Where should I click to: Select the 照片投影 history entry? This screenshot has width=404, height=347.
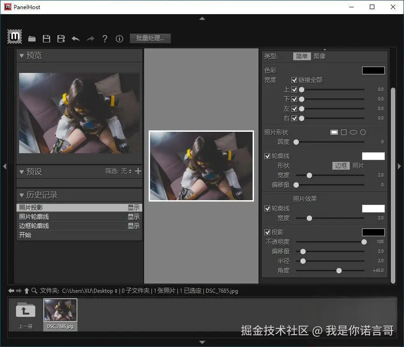(79, 207)
